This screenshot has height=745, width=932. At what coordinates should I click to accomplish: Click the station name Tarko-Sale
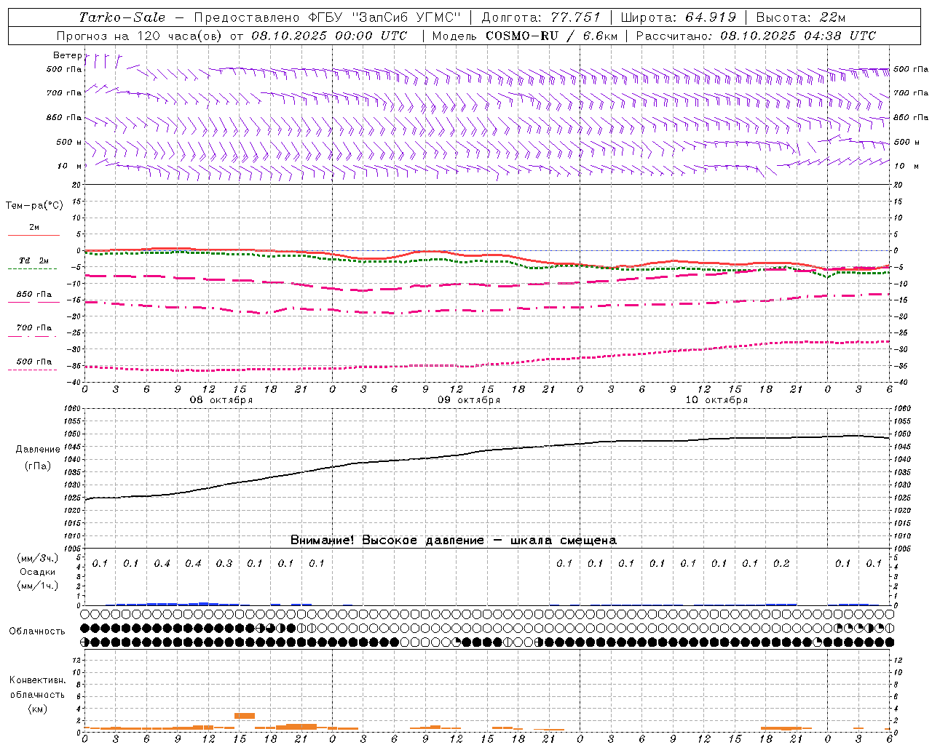point(122,17)
